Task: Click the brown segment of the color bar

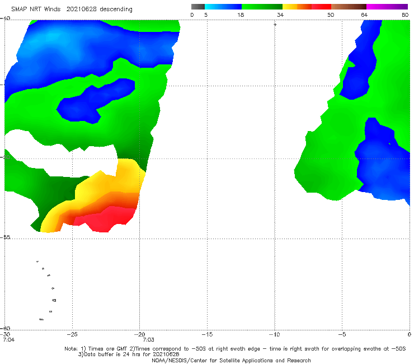Action: pyautogui.click(x=349, y=7)
